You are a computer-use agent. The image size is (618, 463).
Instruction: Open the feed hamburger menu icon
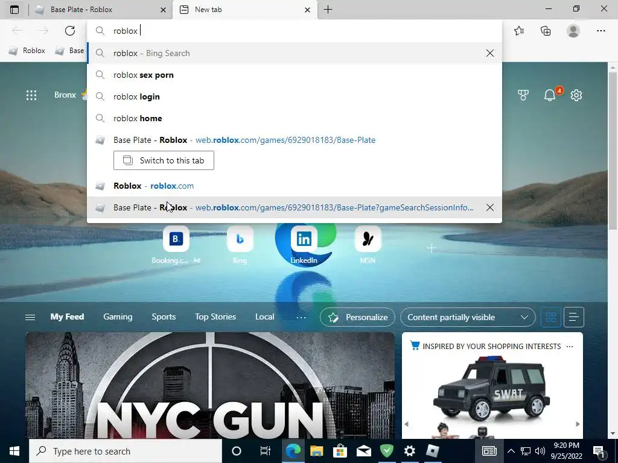(x=30, y=317)
